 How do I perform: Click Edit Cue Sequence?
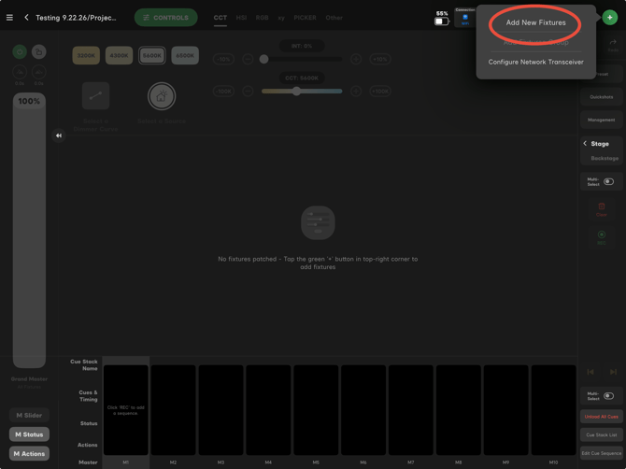[x=602, y=453]
